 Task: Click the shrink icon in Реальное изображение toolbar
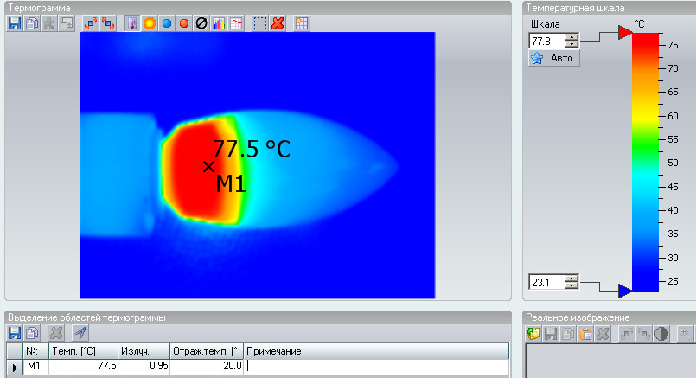click(x=644, y=333)
